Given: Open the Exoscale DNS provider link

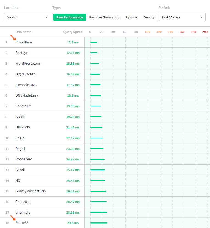Looking at the screenshot, I should [x=26, y=85].
